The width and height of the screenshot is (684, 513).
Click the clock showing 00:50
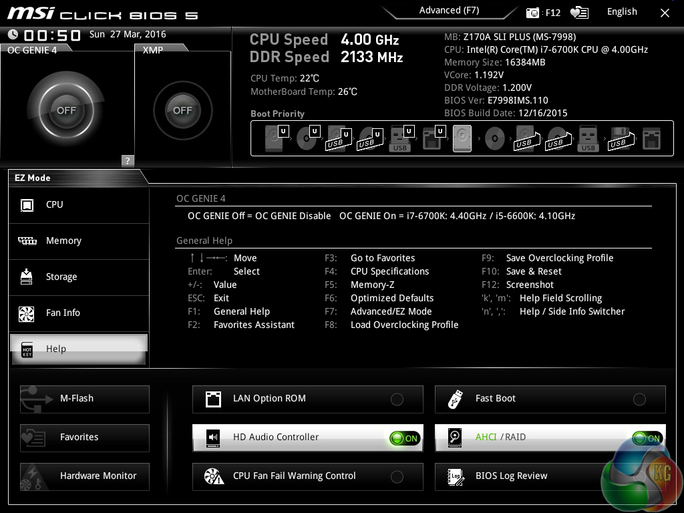[52, 35]
